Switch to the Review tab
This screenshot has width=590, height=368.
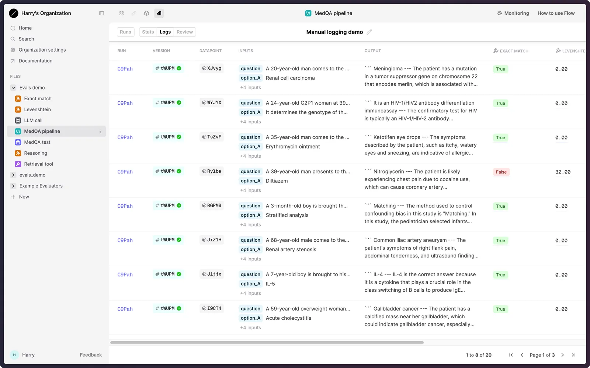[185, 32]
